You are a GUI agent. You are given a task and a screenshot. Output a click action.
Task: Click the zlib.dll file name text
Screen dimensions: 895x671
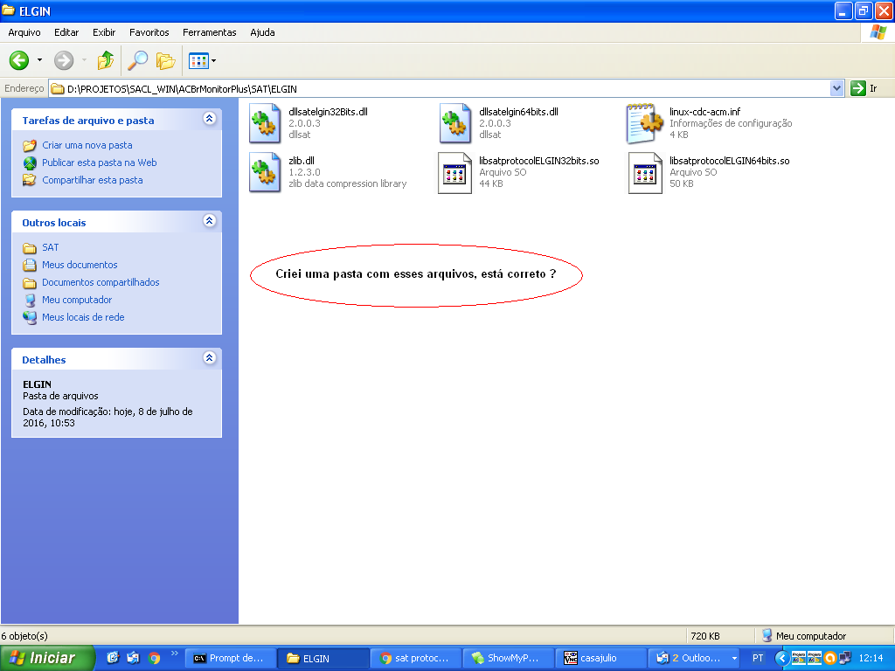click(302, 161)
